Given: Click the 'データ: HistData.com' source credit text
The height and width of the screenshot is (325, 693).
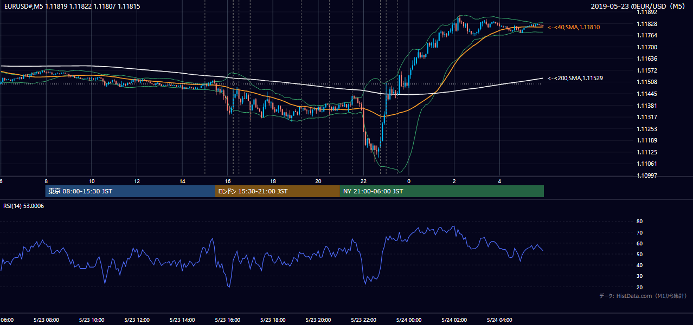Looking at the screenshot, I should coord(643,296).
